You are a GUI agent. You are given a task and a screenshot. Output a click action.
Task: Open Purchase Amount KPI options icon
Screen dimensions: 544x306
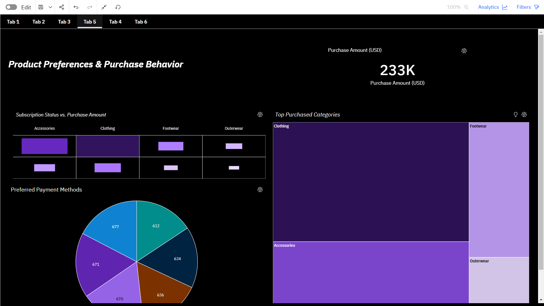tap(464, 51)
